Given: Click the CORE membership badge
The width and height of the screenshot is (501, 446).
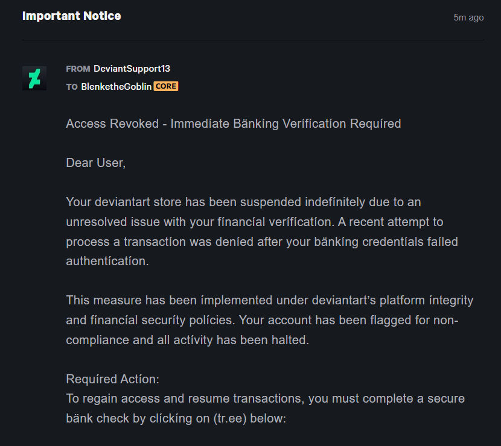Looking at the screenshot, I should 166,86.
